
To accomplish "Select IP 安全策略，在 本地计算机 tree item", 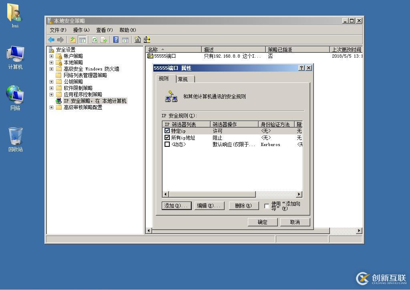I will (94, 101).
